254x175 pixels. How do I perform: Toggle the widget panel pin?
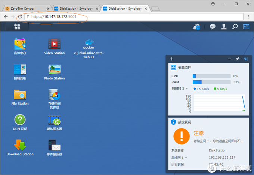pyautogui.click(x=238, y=59)
